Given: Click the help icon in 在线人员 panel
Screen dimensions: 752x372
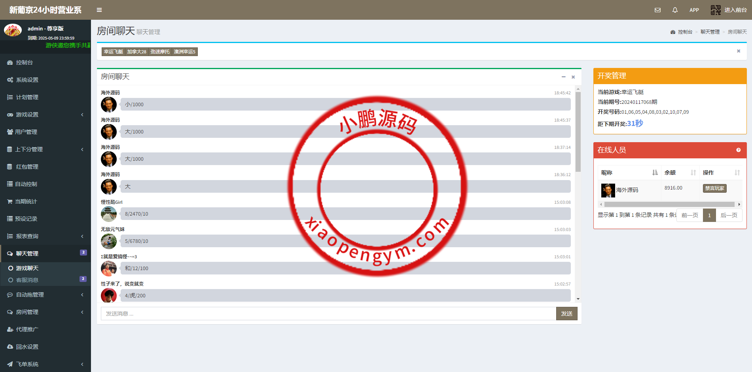Looking at the screenshot, I should [738, 150].
